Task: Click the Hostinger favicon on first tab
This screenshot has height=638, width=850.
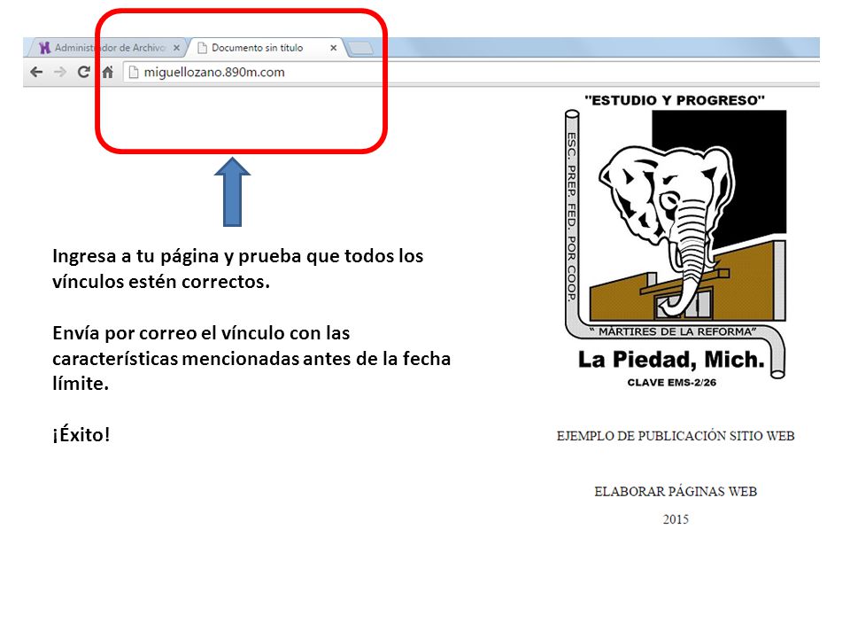Action: tap(45, 48)
